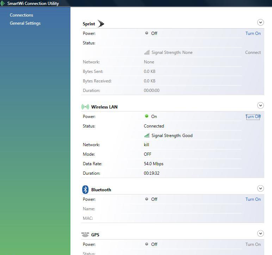
Task: Click the Bluetooth power status indicator dot
Action: pos(147,199)
